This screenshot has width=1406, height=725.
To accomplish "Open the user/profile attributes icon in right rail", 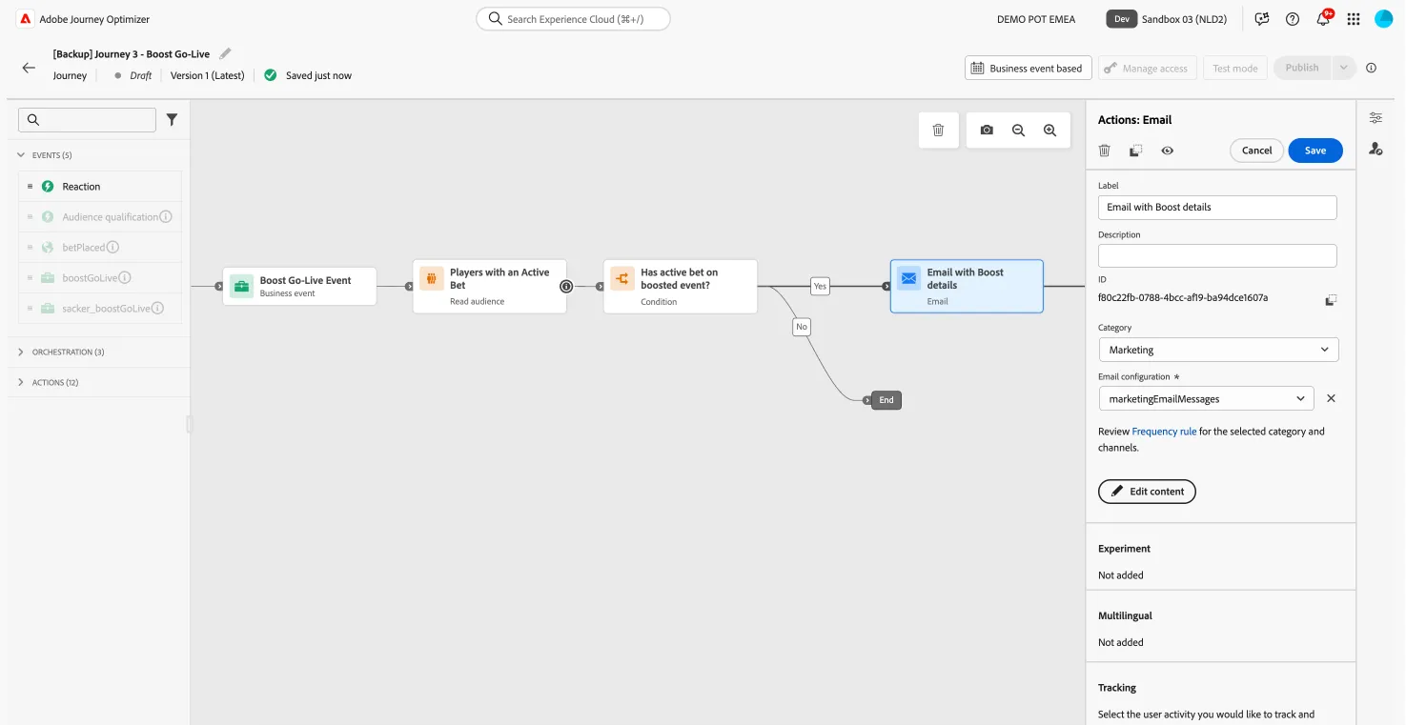I will coord(1375,149).
